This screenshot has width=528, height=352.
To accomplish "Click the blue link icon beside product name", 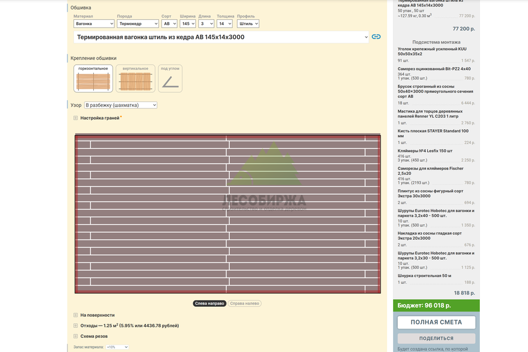I will coord(376,37).
